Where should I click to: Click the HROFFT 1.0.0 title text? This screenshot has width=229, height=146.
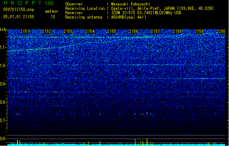[x=28, y=3]
